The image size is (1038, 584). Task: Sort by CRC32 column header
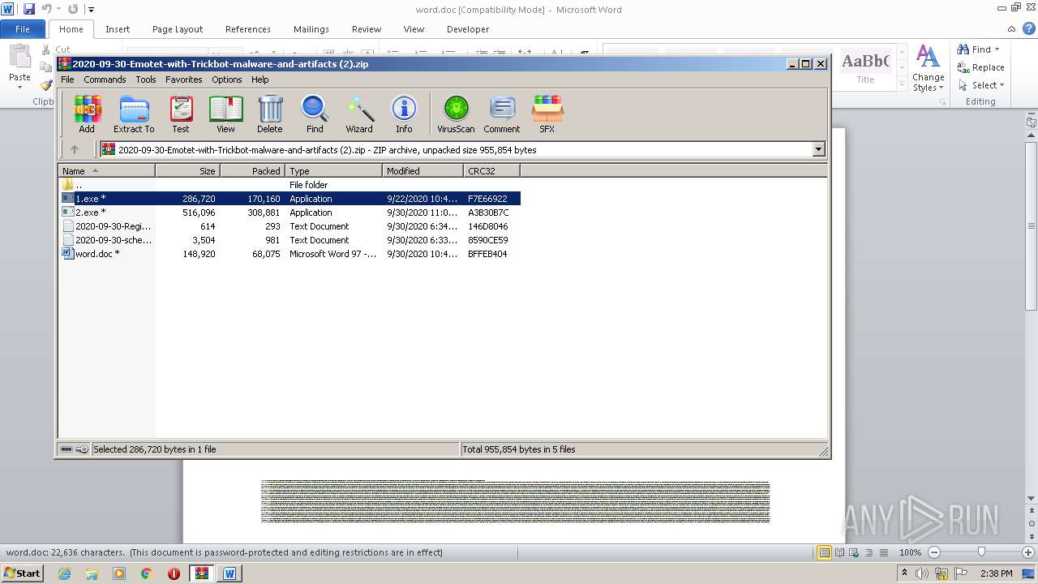(491, 171)
